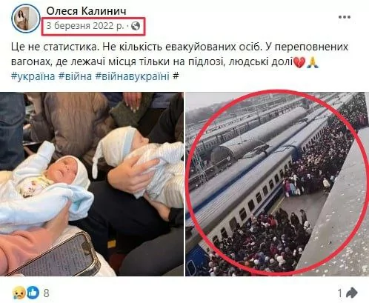View the share count 1

pyautogui.click(x=340, y=293)
